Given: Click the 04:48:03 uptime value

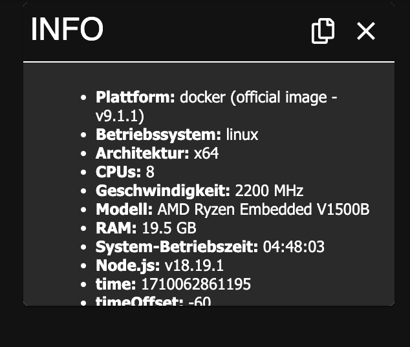Looking at the screenshot, I should [x=294, y=247].
